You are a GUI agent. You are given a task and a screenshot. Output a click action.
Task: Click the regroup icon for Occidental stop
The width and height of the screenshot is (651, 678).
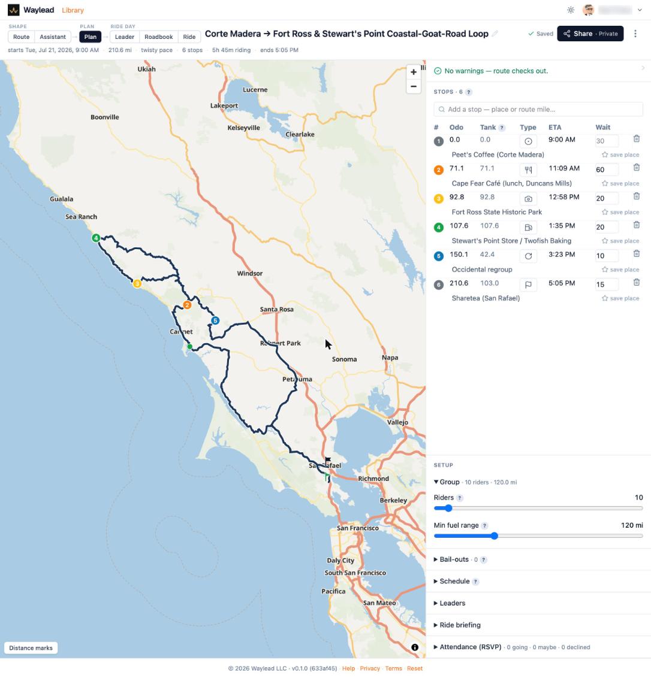(528, 256)
